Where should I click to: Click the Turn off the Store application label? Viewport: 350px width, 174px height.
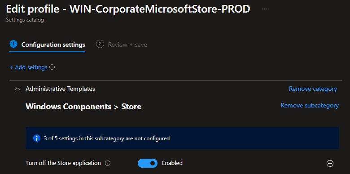click(x=63, y=163)
